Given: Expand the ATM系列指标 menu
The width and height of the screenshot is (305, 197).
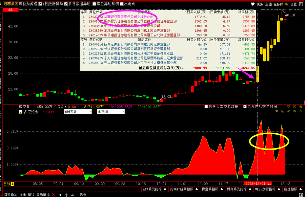Looking at the screenshot, I should click(155, 189).
